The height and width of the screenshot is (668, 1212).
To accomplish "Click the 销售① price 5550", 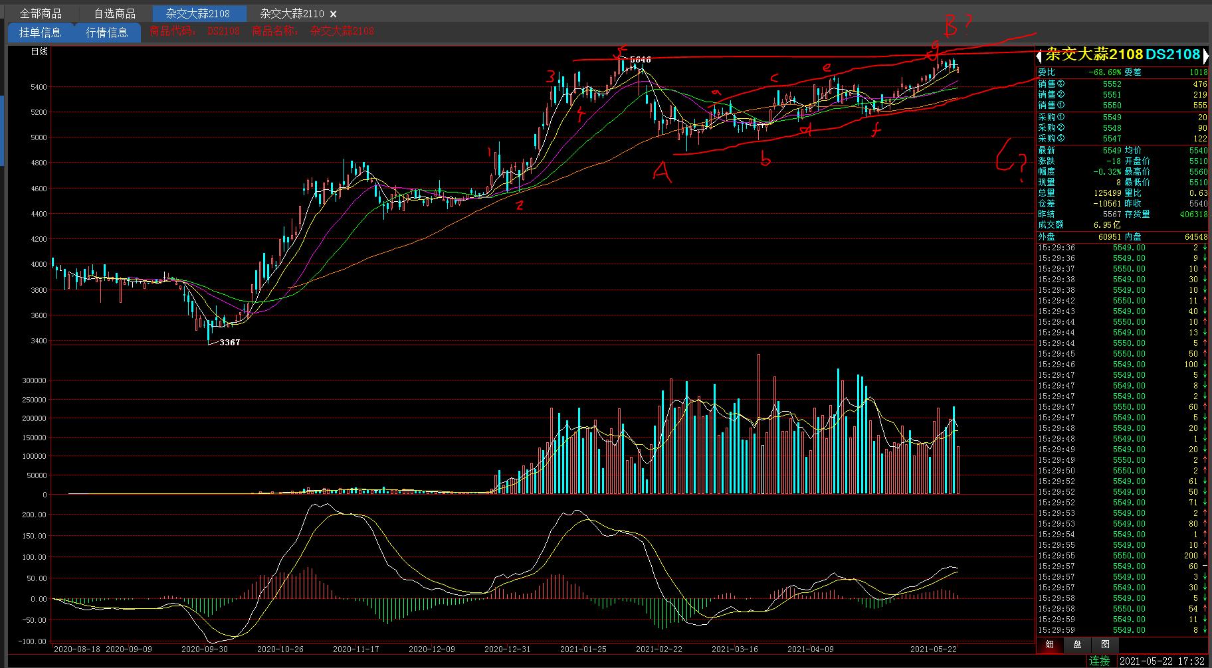I will point(1112,106).
